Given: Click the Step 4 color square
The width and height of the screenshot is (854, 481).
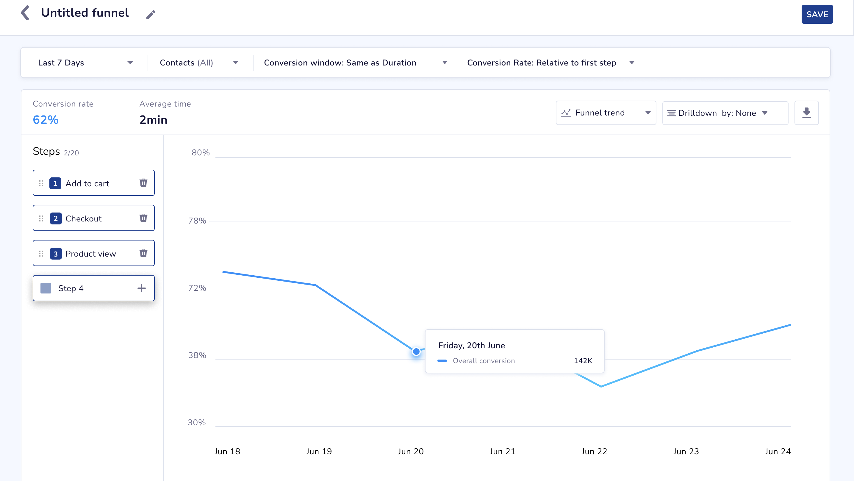Looking at the screenshot, I should click(46, 288).
